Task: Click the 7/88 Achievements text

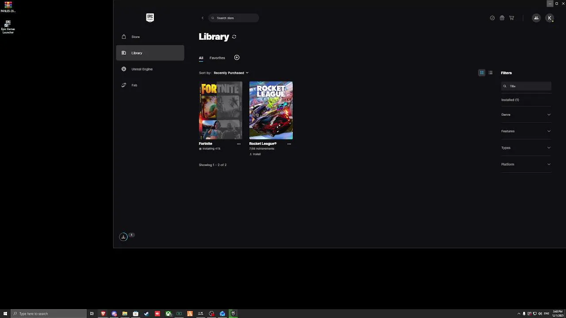Action: pyautogui.click(x=262, y=149)
